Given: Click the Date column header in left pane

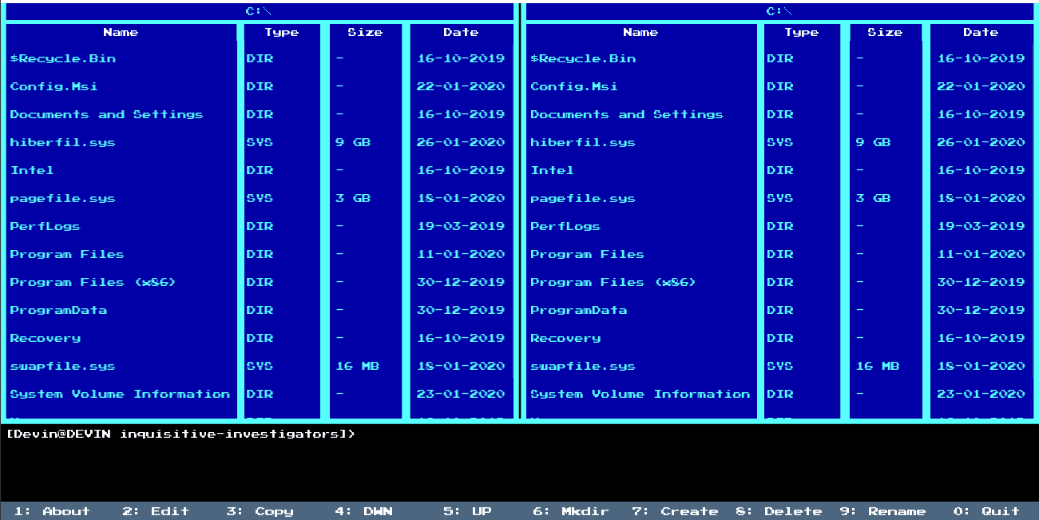Looking at the screenshot, I should (461, 33).
